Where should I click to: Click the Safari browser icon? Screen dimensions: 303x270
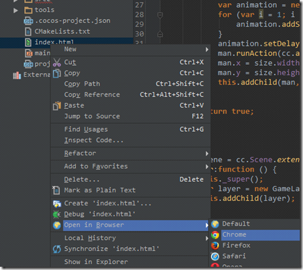[215, 256]
